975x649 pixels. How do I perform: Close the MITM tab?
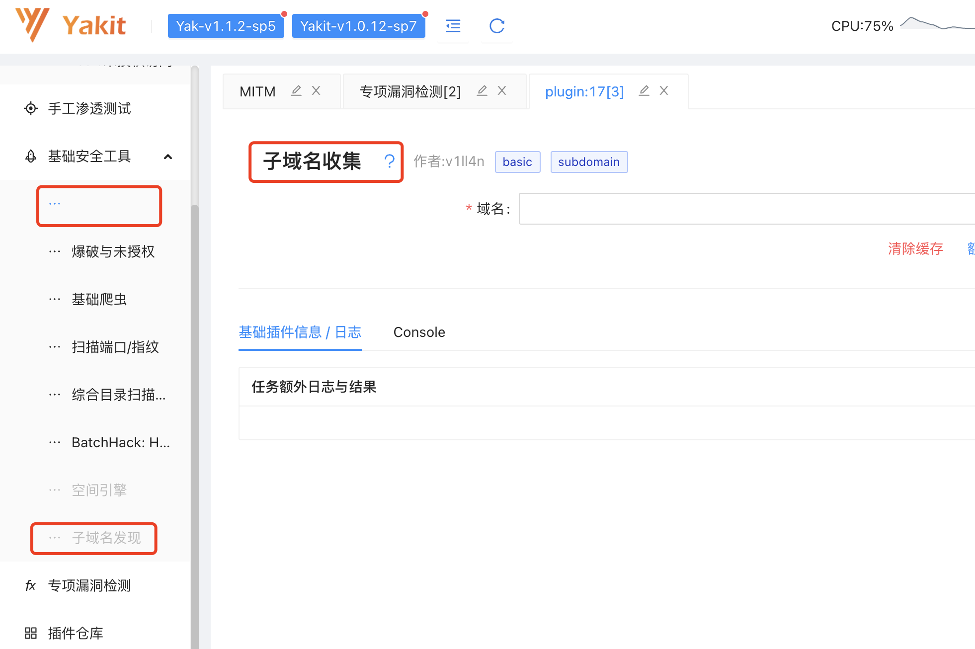316,90
